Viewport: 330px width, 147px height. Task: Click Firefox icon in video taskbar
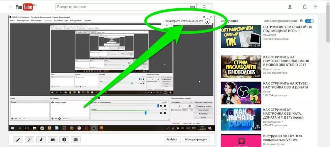pos(72,128)
